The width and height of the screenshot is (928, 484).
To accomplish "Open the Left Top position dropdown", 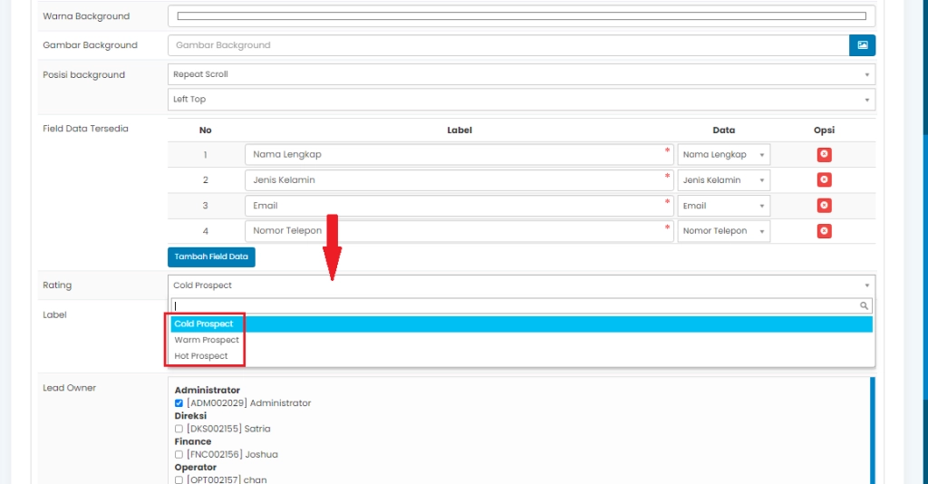I will coord(521,100).
